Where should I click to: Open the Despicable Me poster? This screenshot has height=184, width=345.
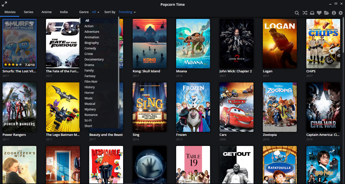pos(106,165)
